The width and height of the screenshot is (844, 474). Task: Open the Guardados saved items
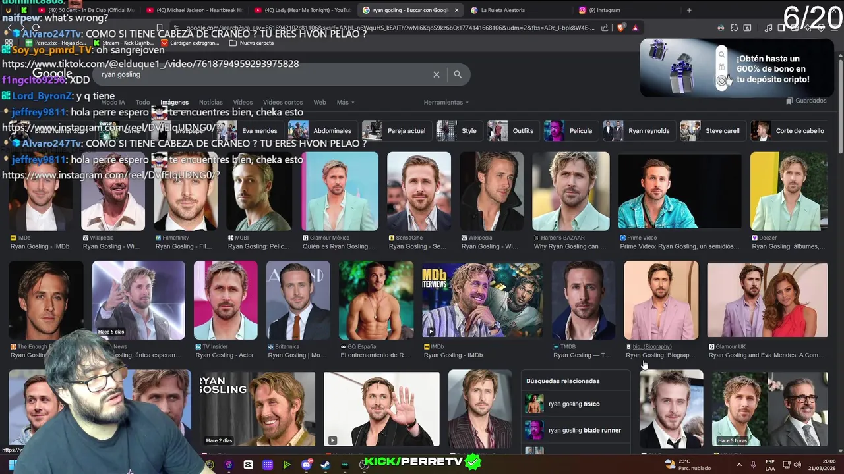806,101
